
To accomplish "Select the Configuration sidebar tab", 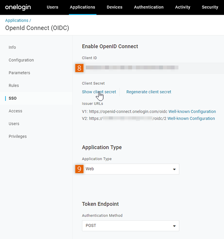I will (x=21, y=60).
